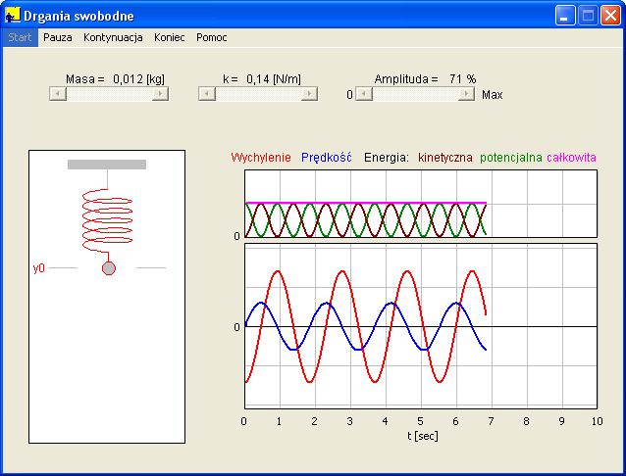Viewport: 626px width, 476px height.
Task: Click the oscillating mass ball on spring
Action: click(109, 267)
